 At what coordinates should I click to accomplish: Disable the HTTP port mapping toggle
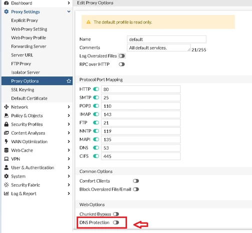tap(96, 89)
